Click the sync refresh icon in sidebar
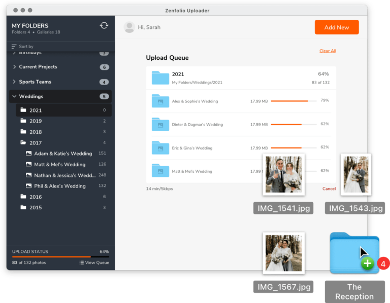This screenshot has height=303, width=390. coord(104,25)
